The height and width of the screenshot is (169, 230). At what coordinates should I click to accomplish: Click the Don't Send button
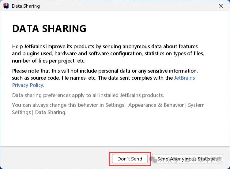pos(130,159)
